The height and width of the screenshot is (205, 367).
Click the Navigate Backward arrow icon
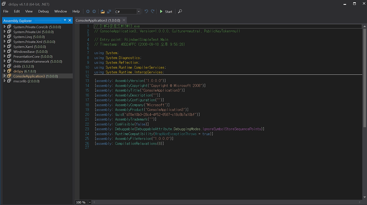pyautogui.click(x=88, y=11)
